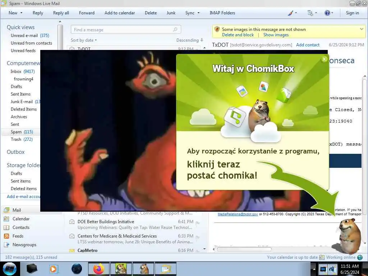Image resolution: width=368 pixels, height=276 pixels.
Task: Open the Newsgroups navigation icon
Action: [6, 245]
